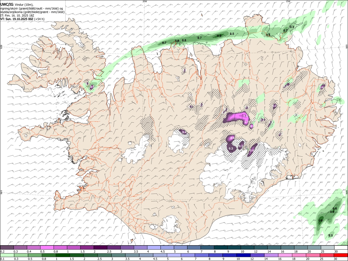Viewport: 348px width, 261px height.
Task: Click the '4.5' label under top legend row
Action: [x=163, y=251]
